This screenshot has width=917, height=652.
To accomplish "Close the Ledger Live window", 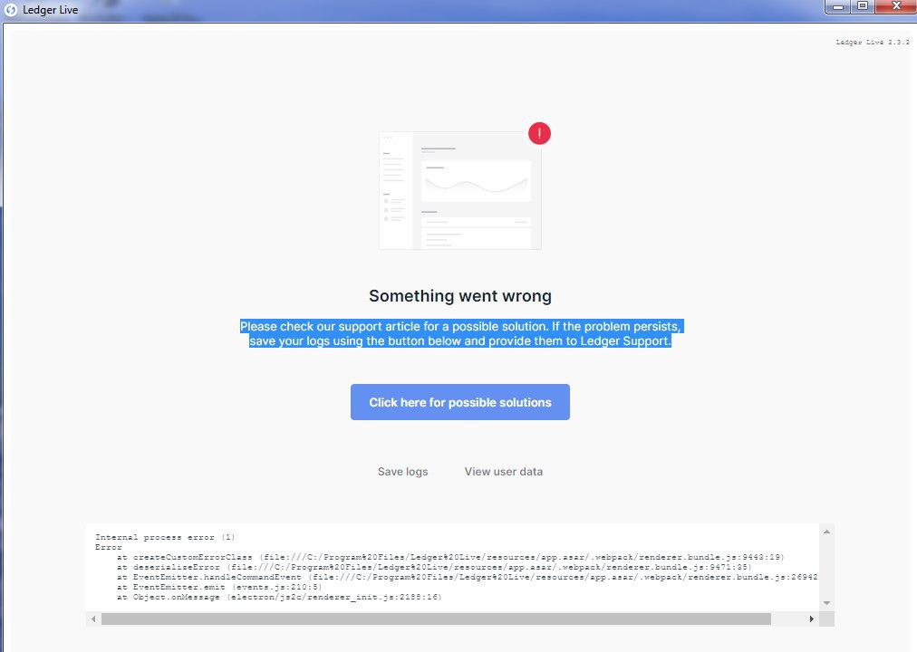I will click(896, 6).
